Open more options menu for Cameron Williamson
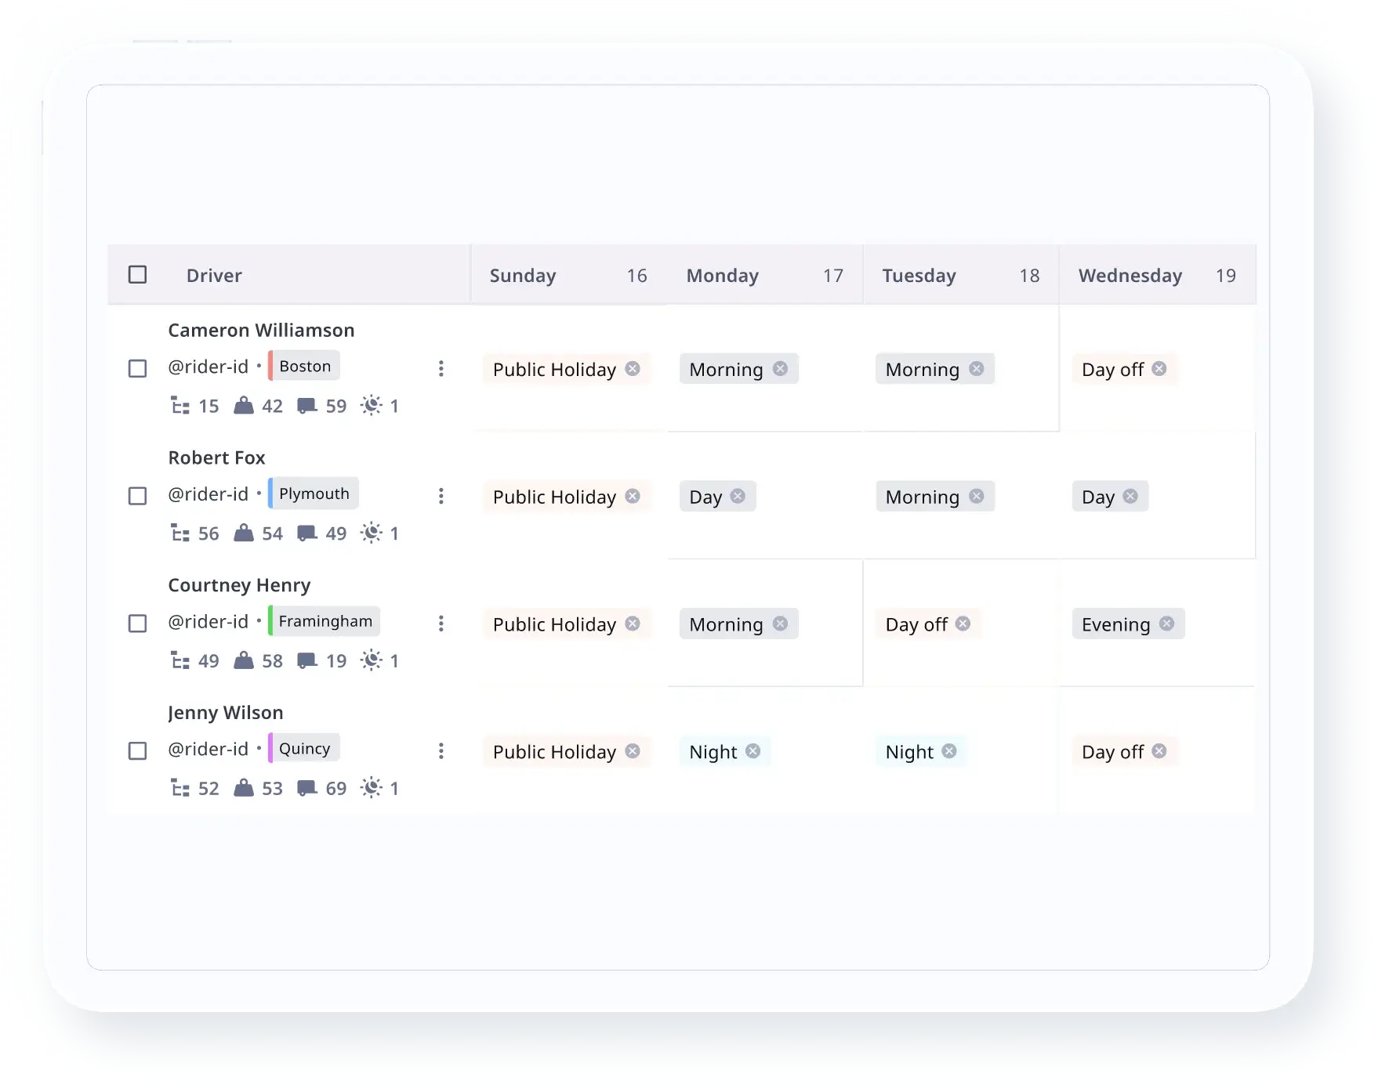 pos(441,368)
